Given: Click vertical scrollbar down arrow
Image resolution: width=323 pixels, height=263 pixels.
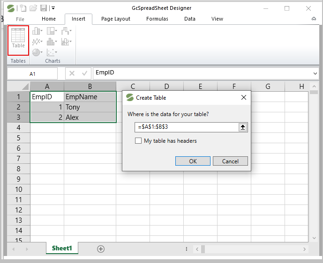Looking at the screenshot, I should 314,238.
